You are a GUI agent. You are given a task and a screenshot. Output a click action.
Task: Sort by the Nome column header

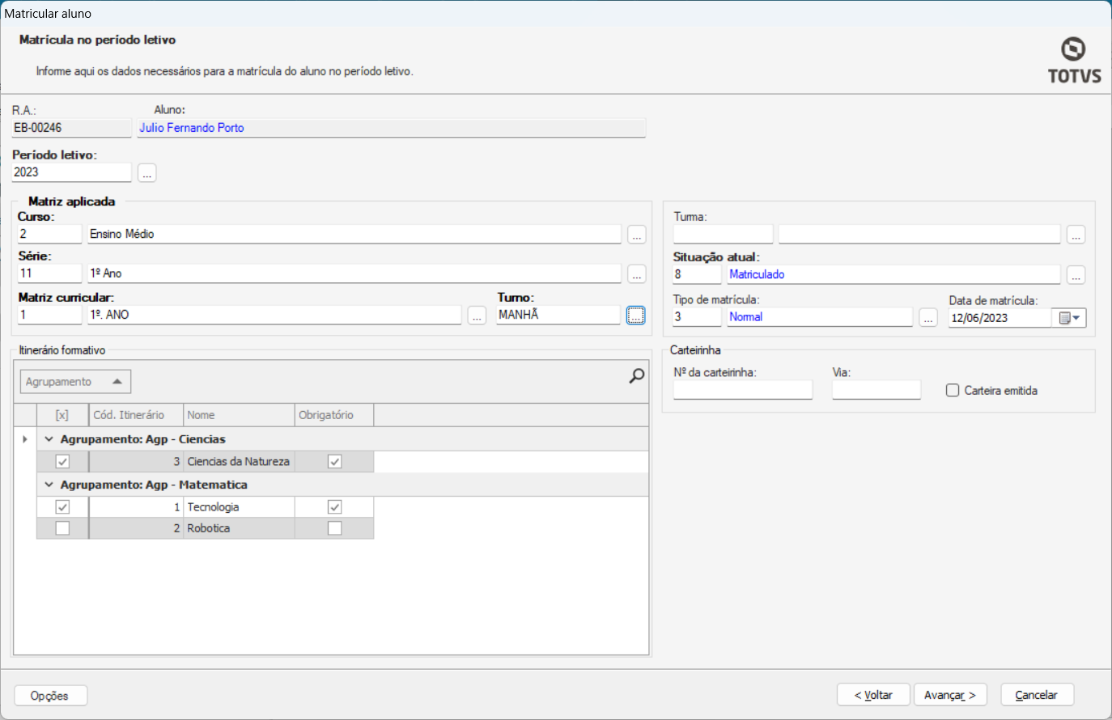(239, 415)
